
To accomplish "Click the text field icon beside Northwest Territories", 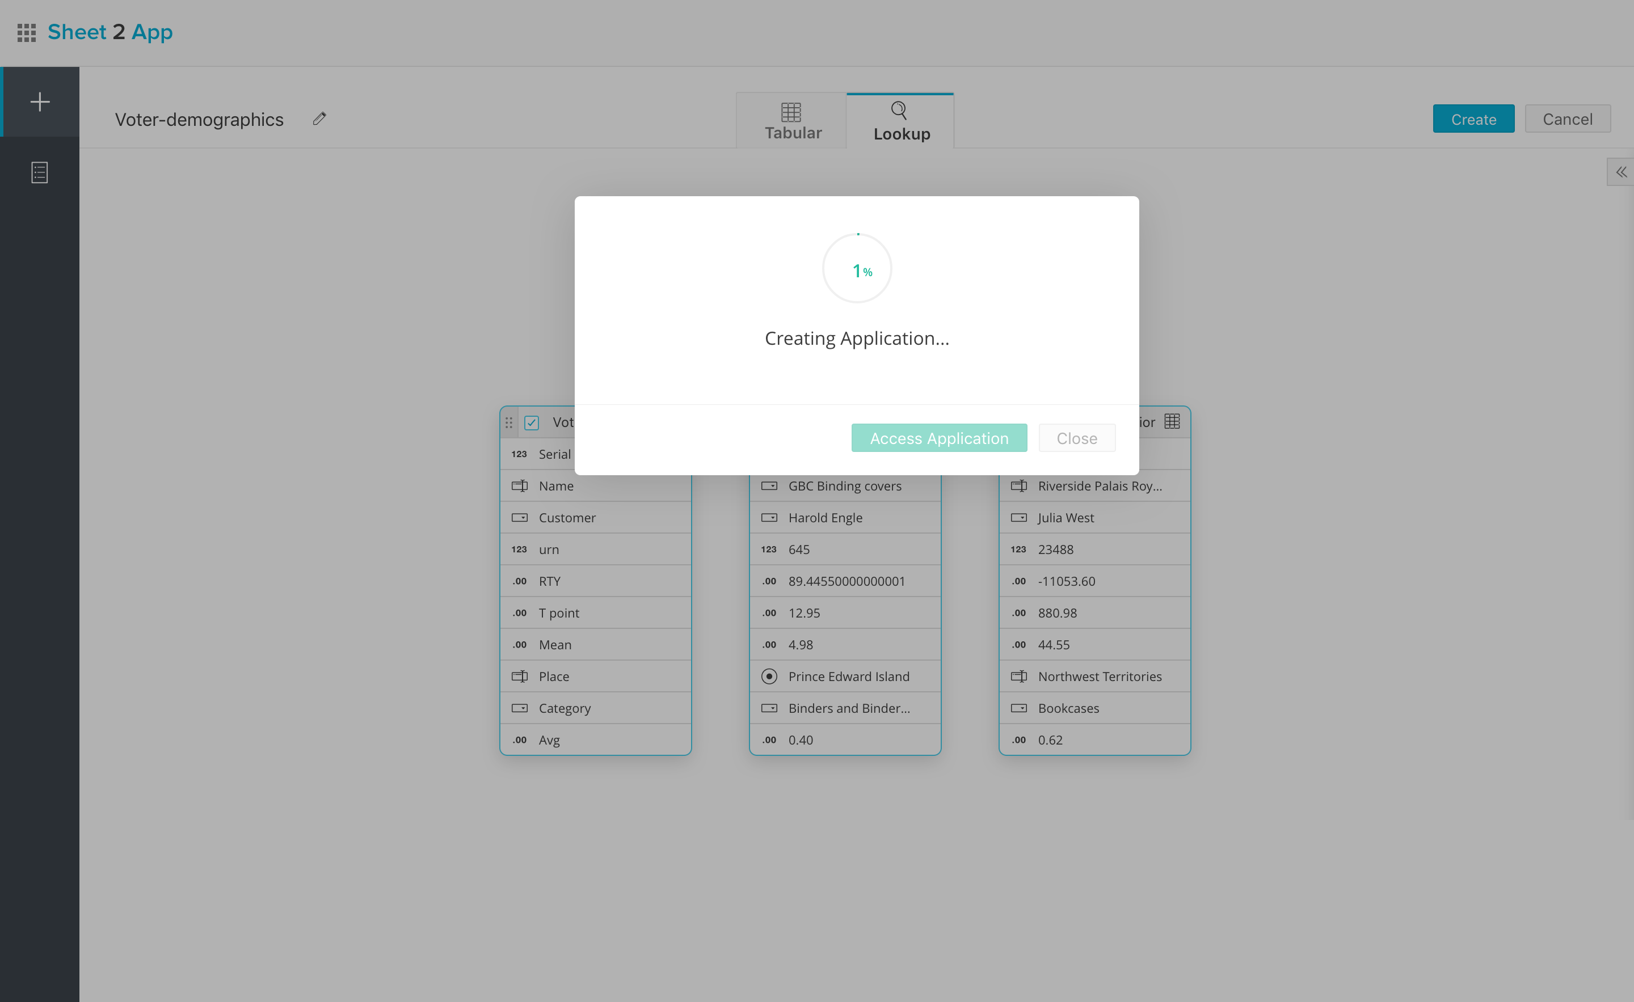I will tap(1019, 677).
